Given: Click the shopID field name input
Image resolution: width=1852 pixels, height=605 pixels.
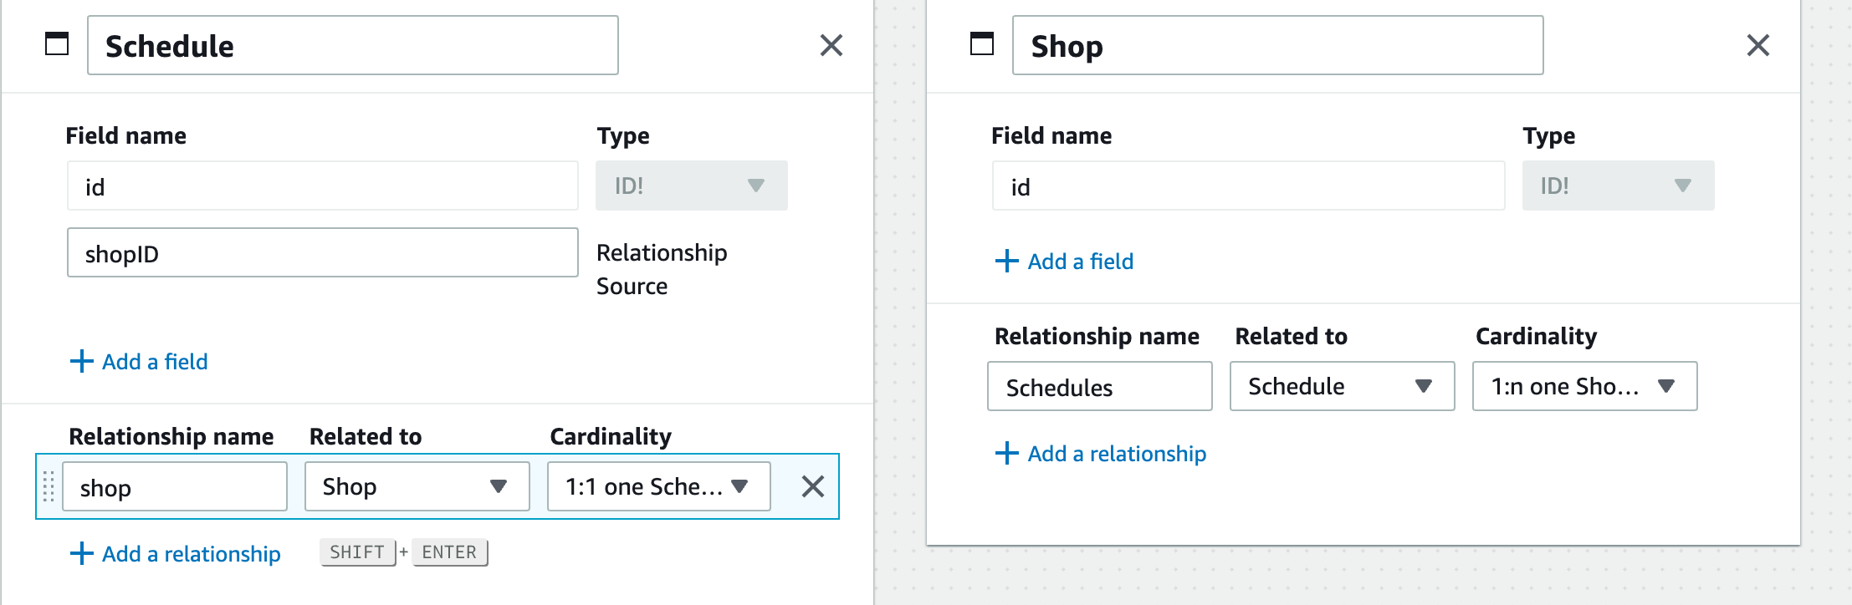Looking at the screenshot, I should (322, 253).
